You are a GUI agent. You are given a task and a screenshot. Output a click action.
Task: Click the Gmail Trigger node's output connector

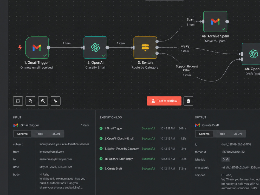point(48,48)
